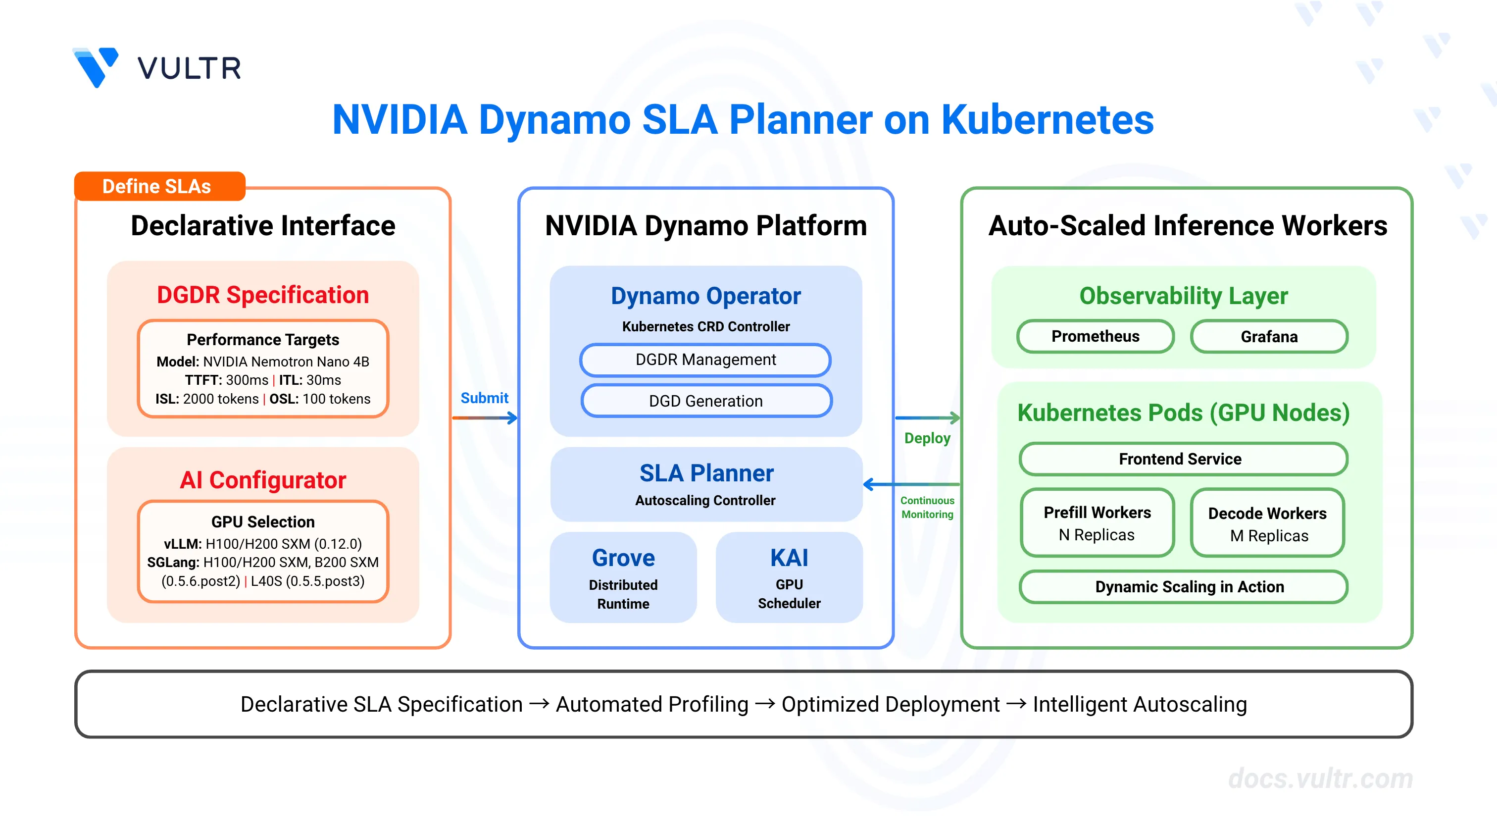The width and height of the screenshot is (1497, 831).
Task: Click the Performance Targets box
Action: [263, 368]
